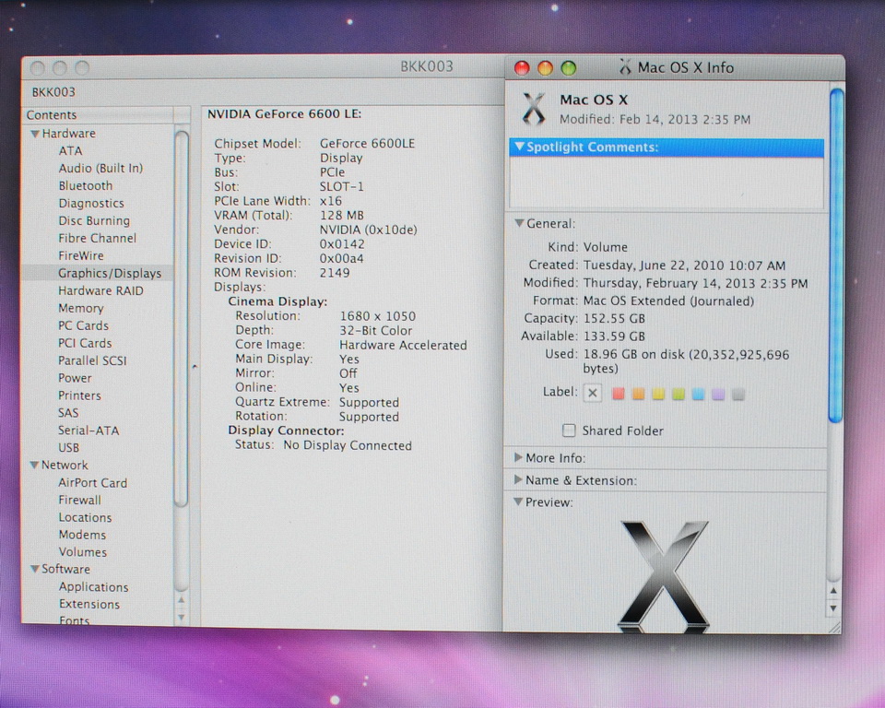Click the Contents sidebar scroll down arrow
885x708 pixels.
(x=182, y=618)
